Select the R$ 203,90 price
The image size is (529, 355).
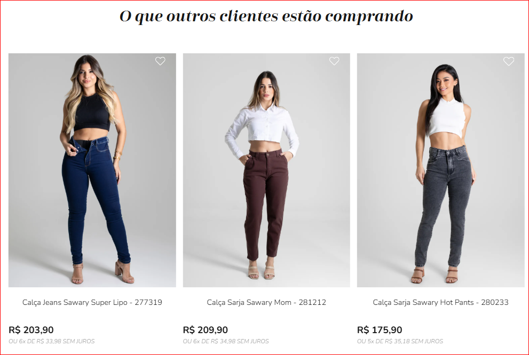pyautogui.click(x=31, y=330)
